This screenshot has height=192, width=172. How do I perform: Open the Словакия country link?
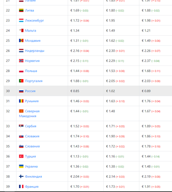[x=32, y=136]
